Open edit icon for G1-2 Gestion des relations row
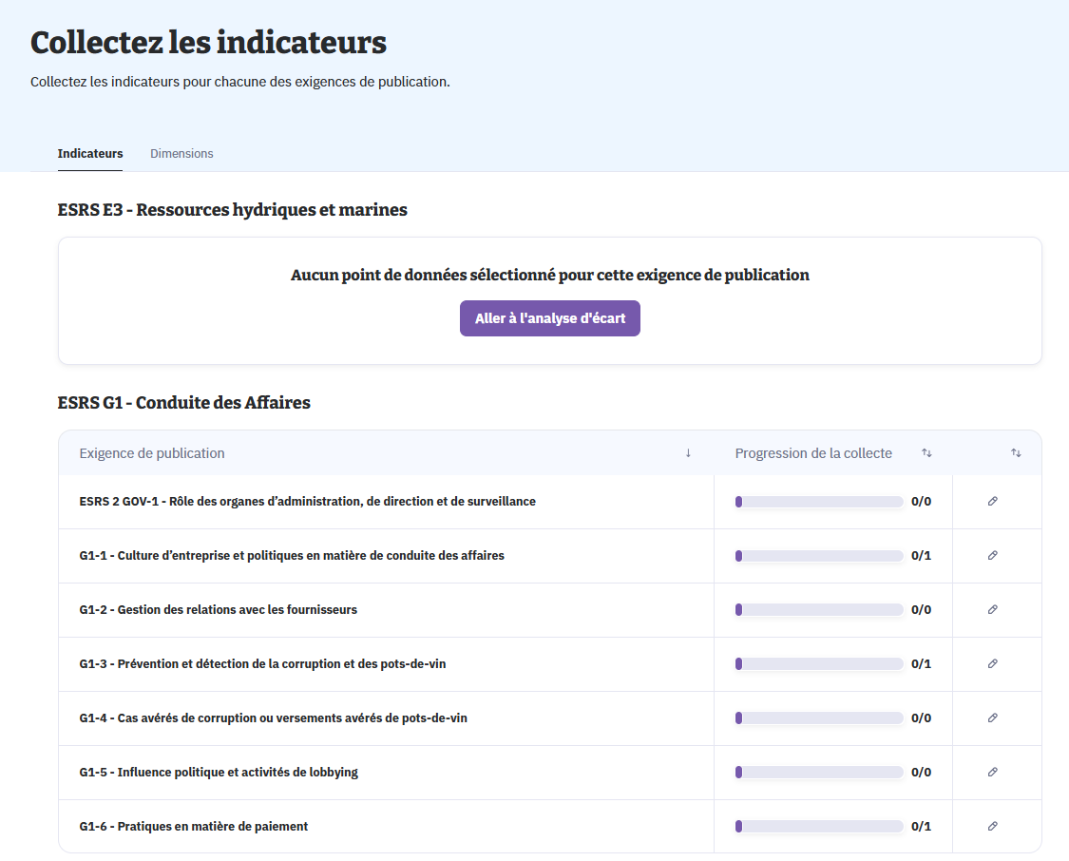This screenshot has width=1069, height=861. click(992, 609)
